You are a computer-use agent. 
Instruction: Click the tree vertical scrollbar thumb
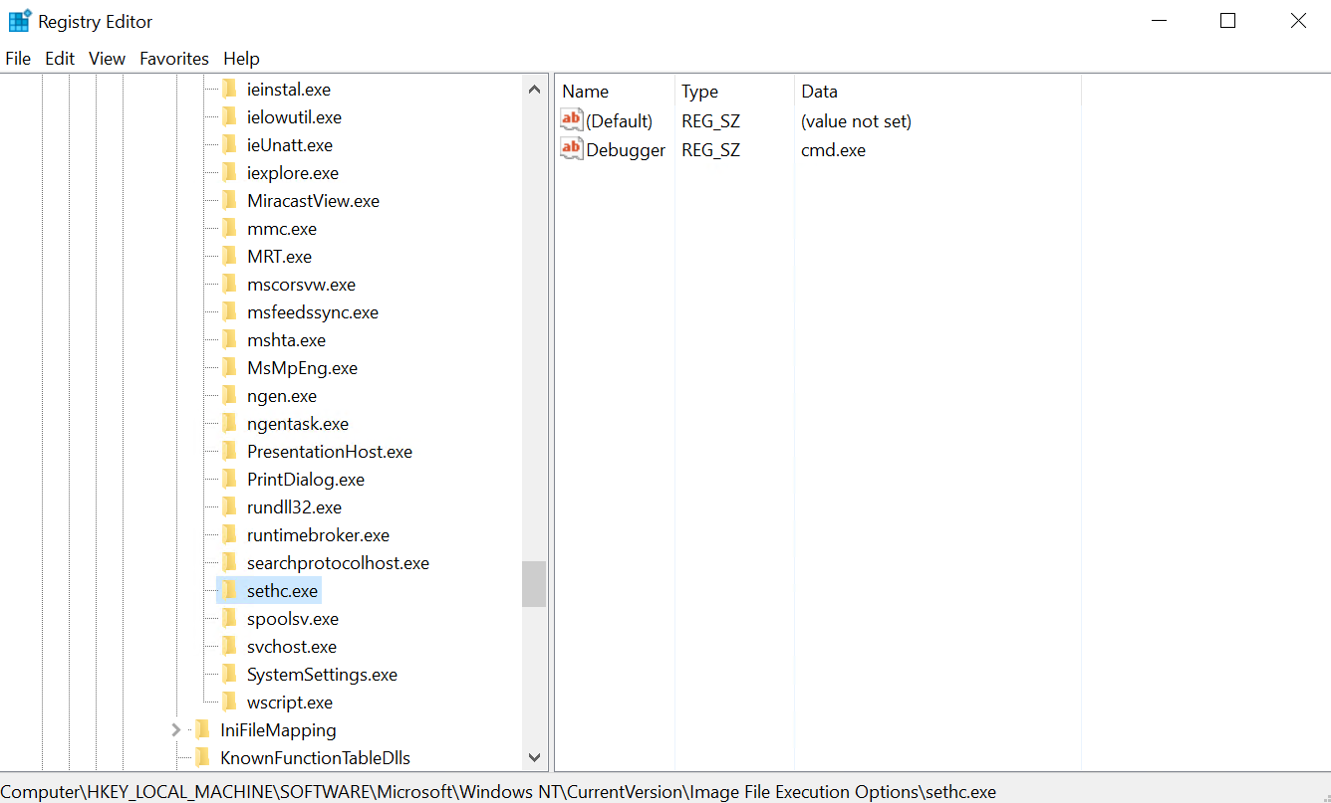coord(534,584)
